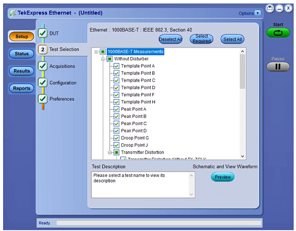Uncheck Template Point A
Viewport: 296px width, 231px height.
tap(117, 66)
